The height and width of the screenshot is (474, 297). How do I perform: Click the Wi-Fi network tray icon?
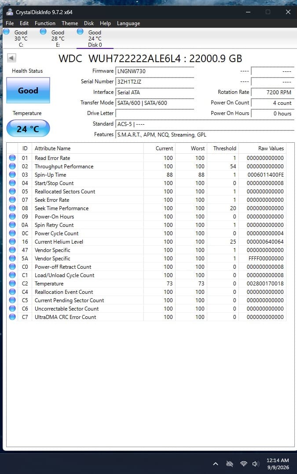[x=244, y=464]
